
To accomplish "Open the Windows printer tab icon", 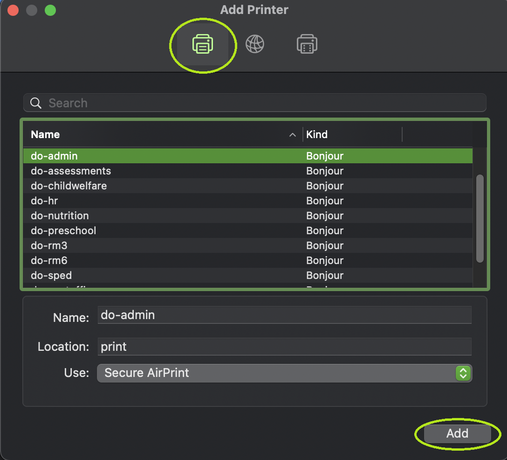I will 307,44.
